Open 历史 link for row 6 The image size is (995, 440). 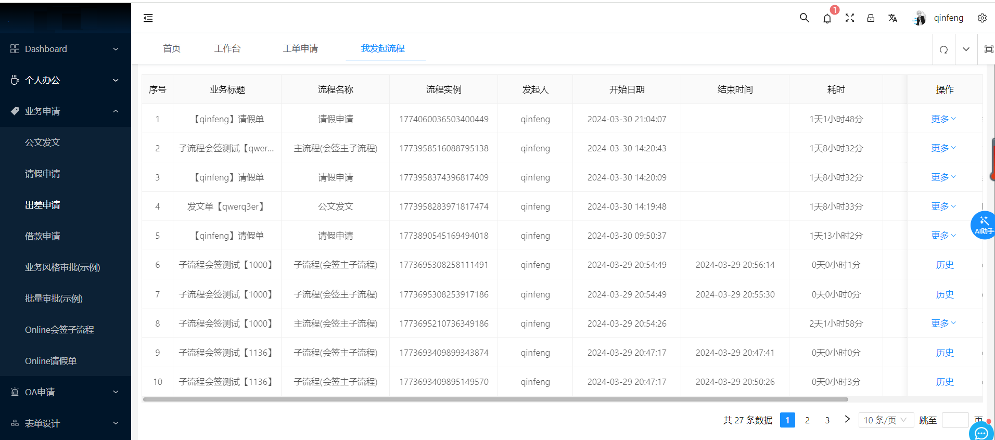[945, 265]
